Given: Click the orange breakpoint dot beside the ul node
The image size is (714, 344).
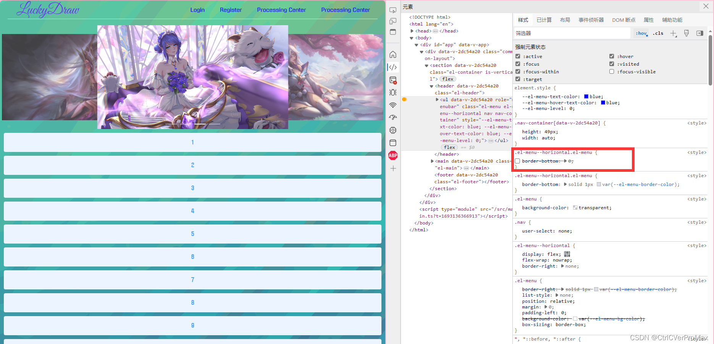Looking at the screenshot, I should click(404, 99).
